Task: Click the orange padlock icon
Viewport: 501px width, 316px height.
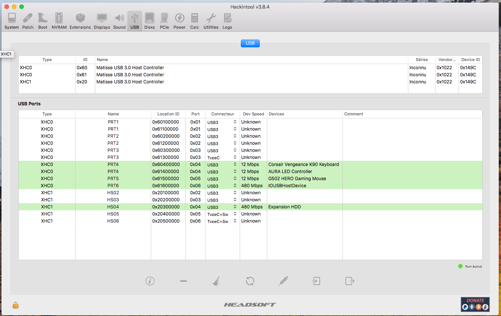Action: point(16,305)
